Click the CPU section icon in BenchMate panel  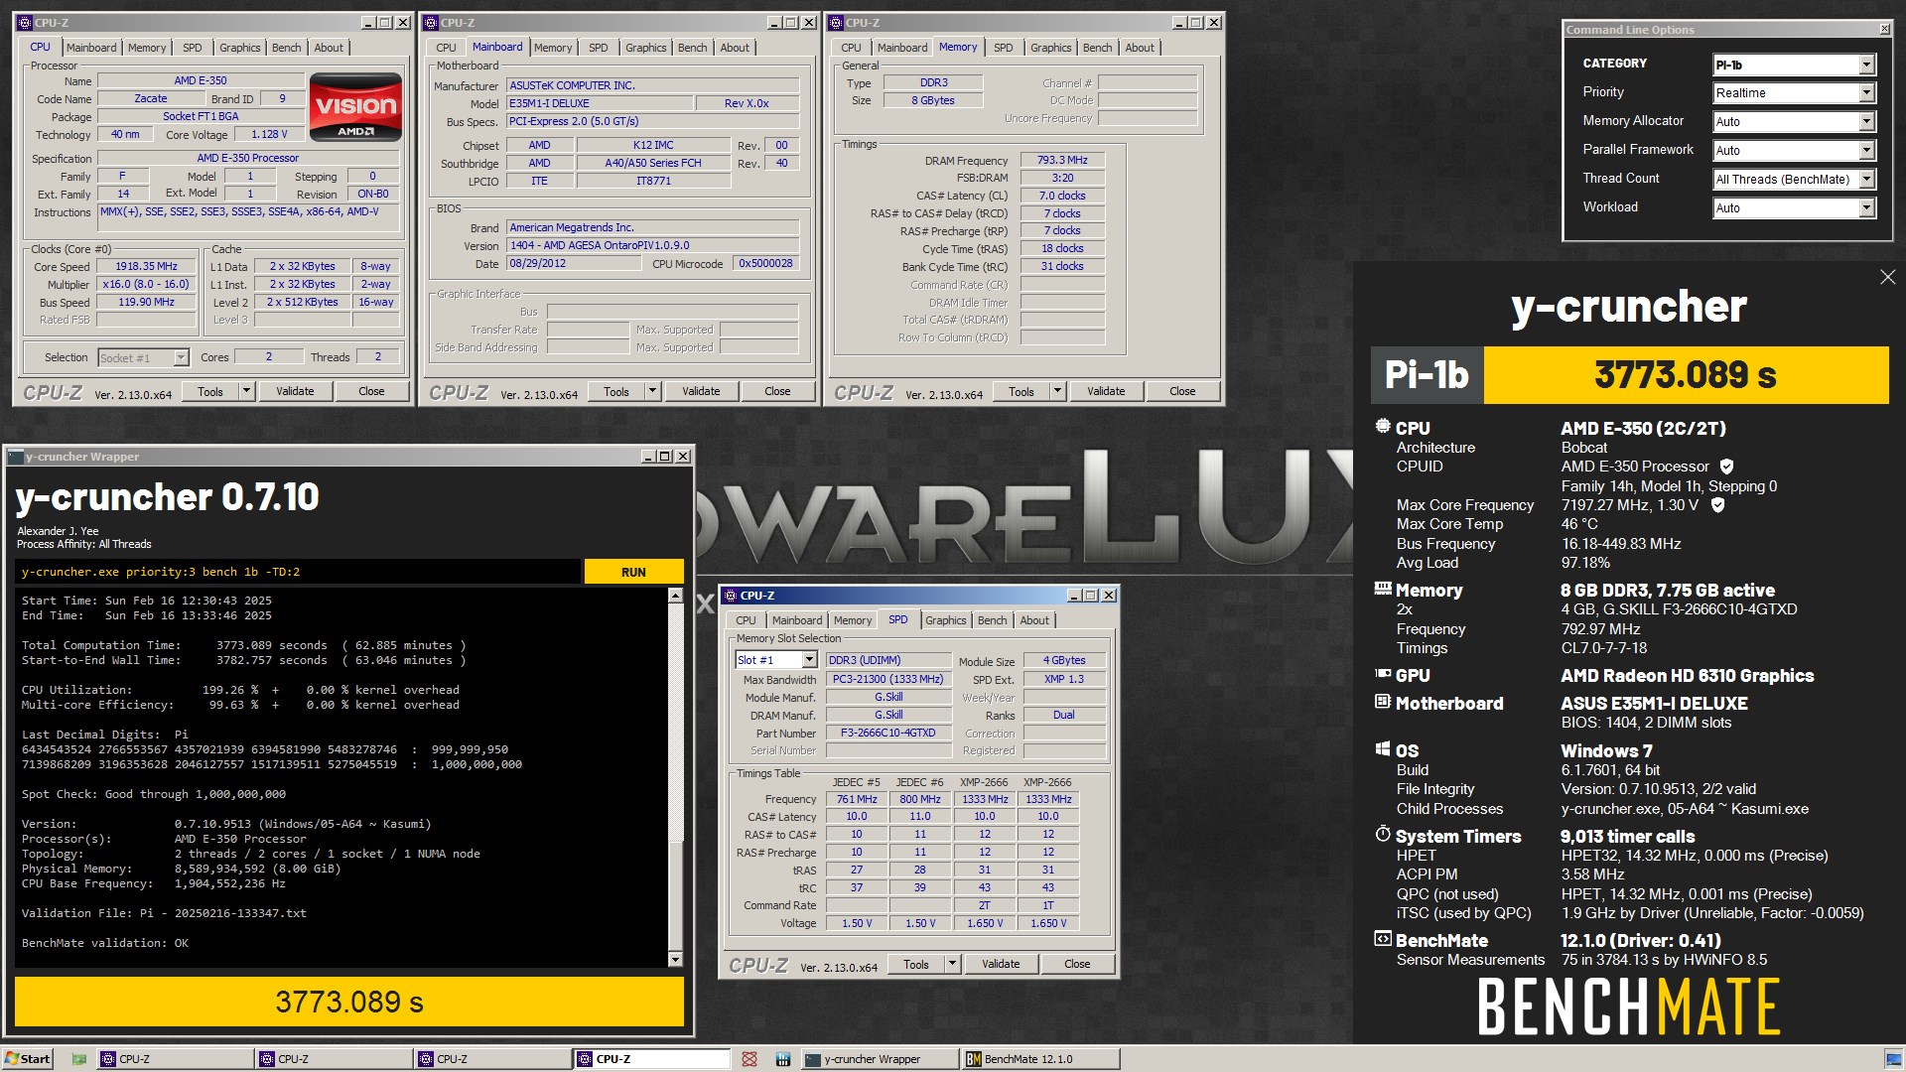point(1383,427)
